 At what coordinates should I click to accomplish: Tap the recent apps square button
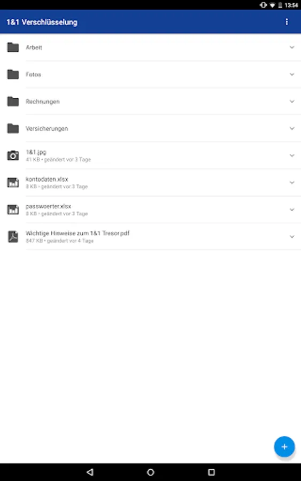tap(211, 472)
